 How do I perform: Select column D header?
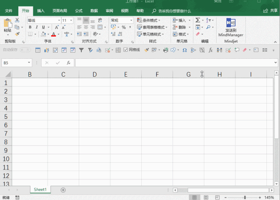tap(94, 74)
